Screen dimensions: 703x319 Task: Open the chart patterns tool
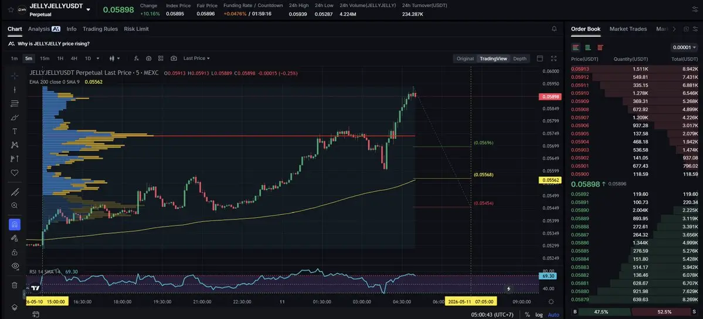(14, 145)
